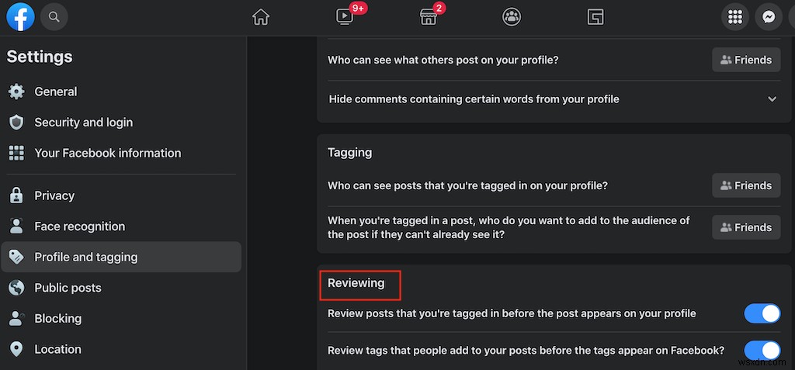The width and height of the screenshot is (795, 370).
Task: Open the Facebook search button
Action: 54,17
